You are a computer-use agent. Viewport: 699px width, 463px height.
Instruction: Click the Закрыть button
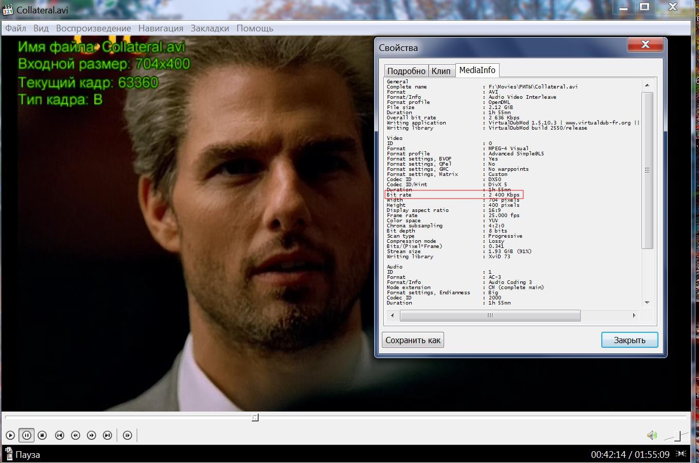coord(630,340)
